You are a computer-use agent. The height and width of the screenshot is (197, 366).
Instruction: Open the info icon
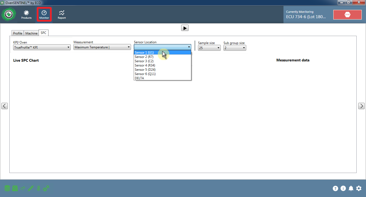[343, 188]
